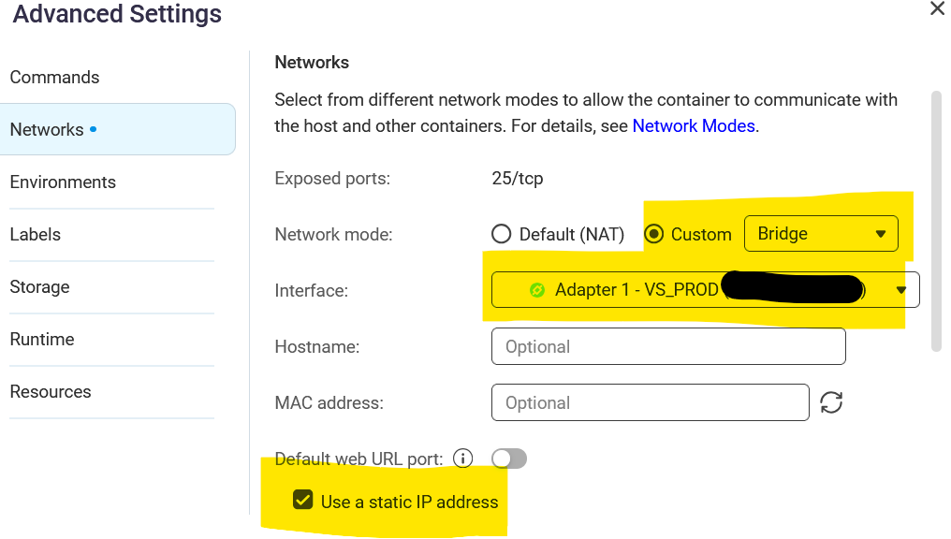Select the Networks tab

click(47, 130)
